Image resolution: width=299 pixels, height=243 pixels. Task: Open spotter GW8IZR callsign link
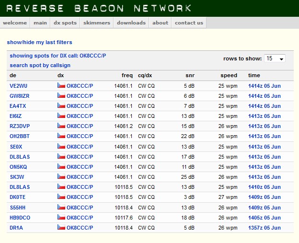tap(19, 96)
